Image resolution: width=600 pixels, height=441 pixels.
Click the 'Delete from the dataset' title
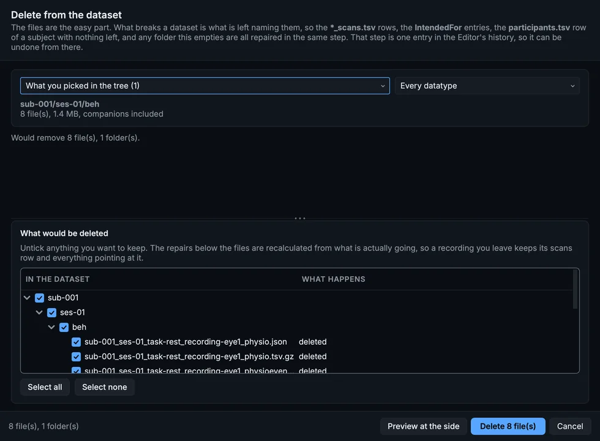66,15
